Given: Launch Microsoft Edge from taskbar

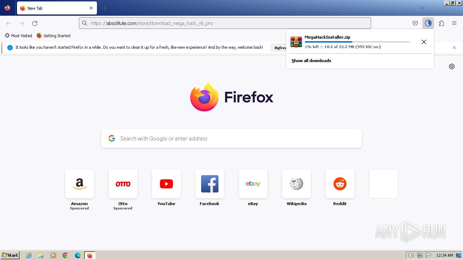Looking at the screenshot, I should [x=78, y=255].
